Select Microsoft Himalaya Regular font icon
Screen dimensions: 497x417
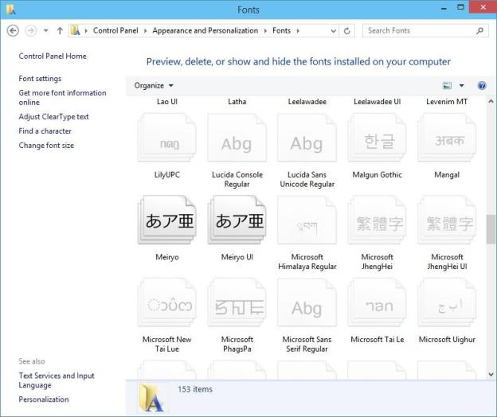click(x=307, y=220)
